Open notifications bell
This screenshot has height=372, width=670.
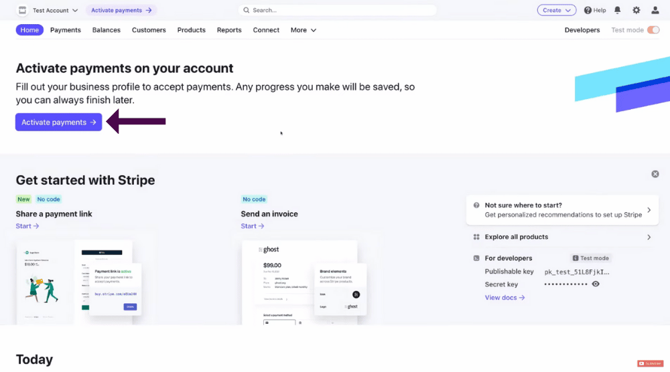pyautogui.click(x=618, y=10)
